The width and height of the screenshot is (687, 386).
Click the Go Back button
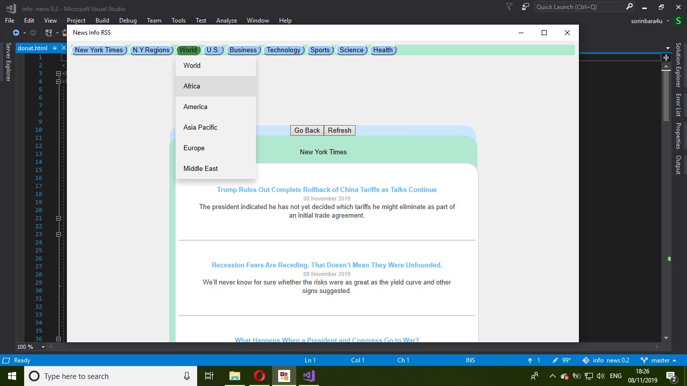307,130
